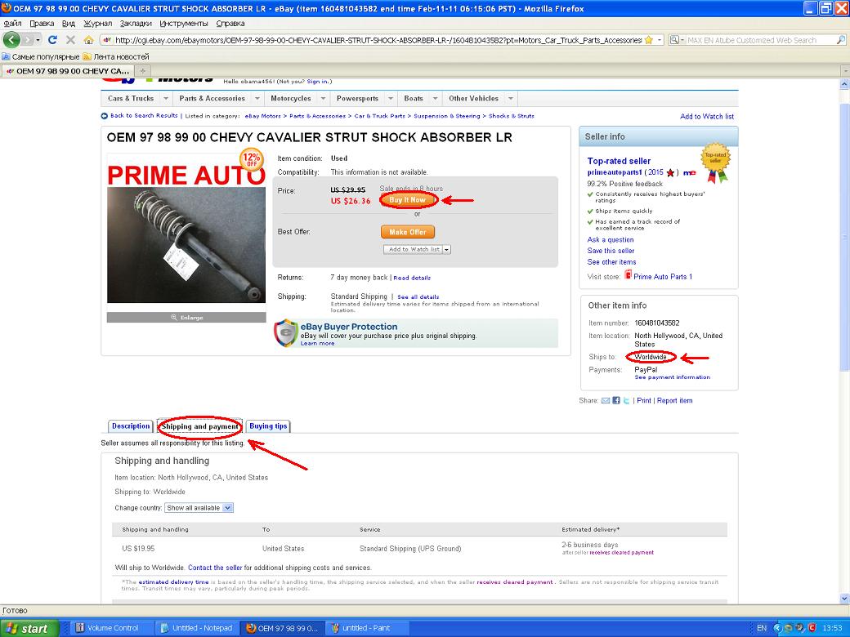Open Change country 'Show all available' dropdown
The width and height of the screenshot is (850, 637).
click(x=199, y=508)
